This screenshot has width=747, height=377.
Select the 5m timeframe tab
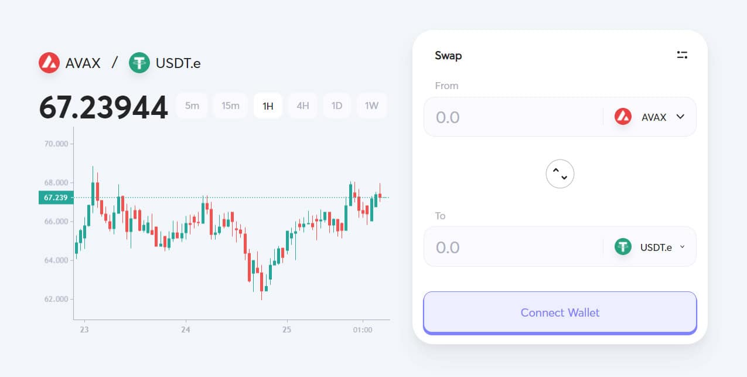click(192, 106)
